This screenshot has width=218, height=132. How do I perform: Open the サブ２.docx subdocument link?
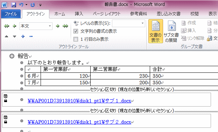[79, 122]
